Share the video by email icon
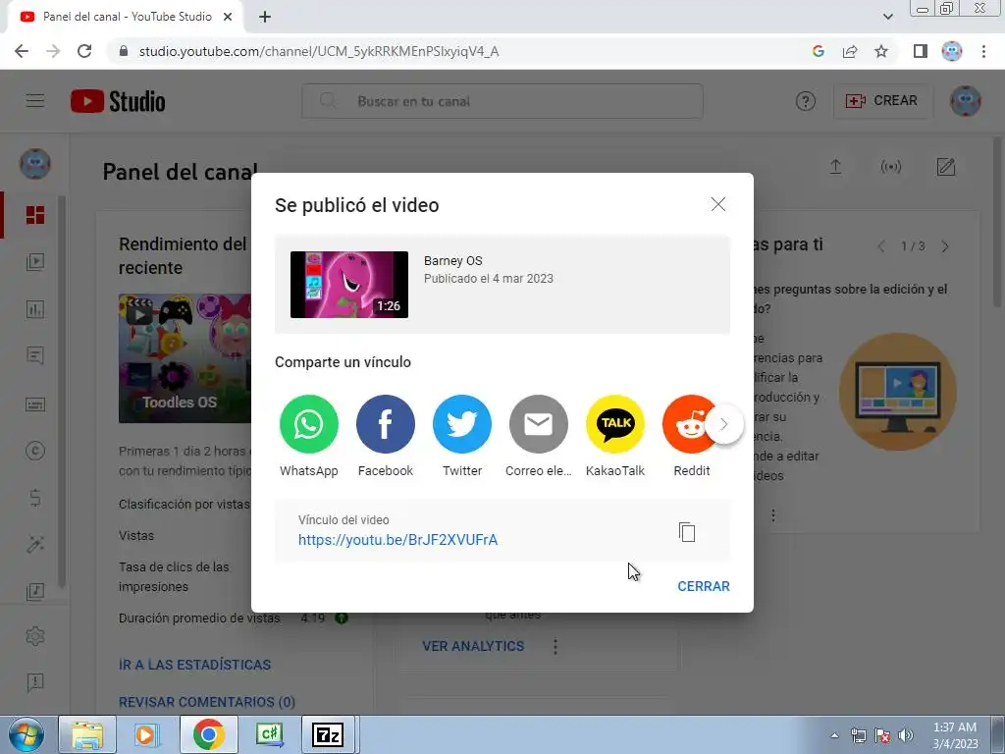This screenshot has height=754, width=1005. point(539,424)
